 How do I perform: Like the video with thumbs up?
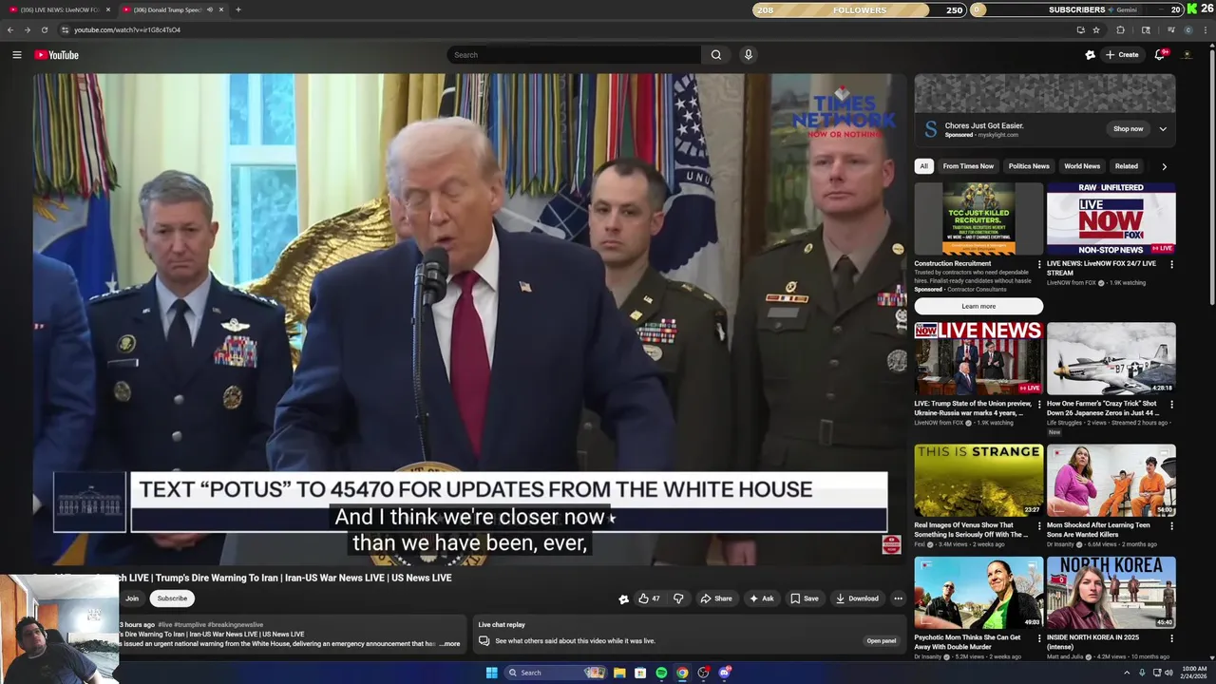[649, 598]
